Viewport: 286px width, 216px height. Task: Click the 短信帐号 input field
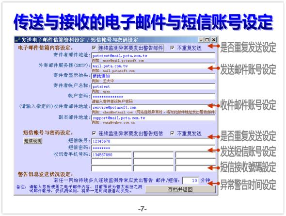153,141
